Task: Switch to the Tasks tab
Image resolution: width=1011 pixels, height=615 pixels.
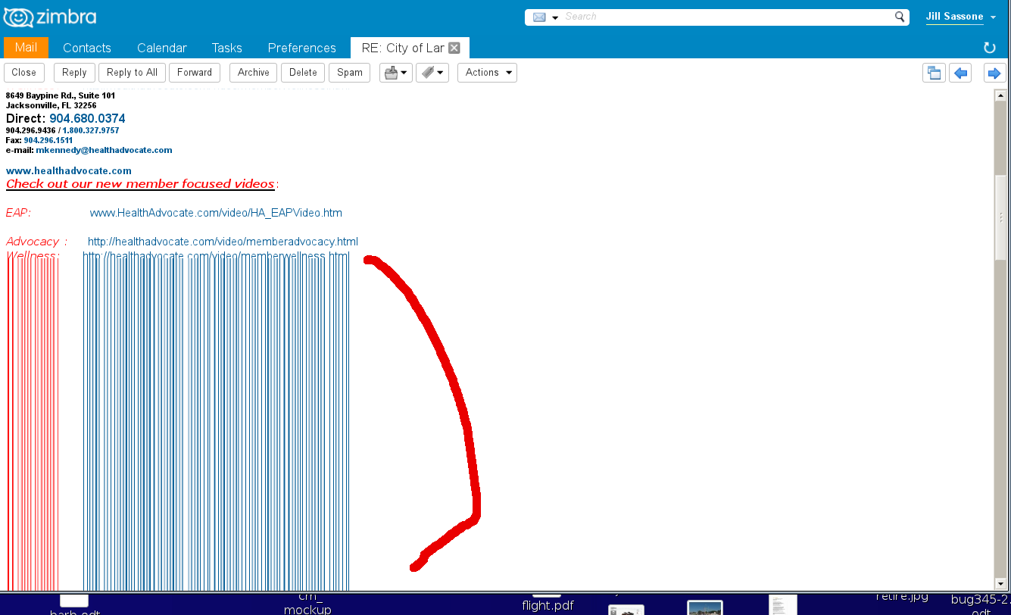Action: [x=227, y=48]
